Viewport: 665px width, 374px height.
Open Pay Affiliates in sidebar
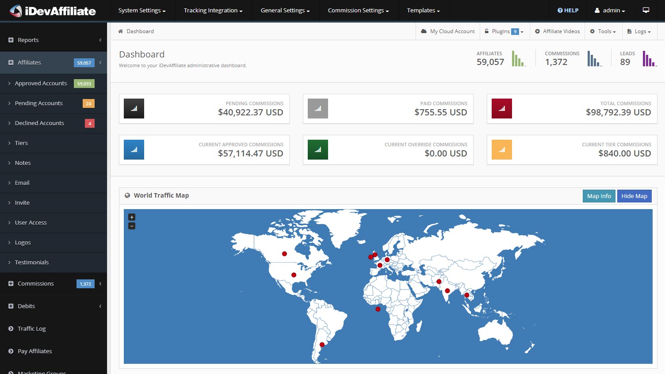tap(54, 351)
